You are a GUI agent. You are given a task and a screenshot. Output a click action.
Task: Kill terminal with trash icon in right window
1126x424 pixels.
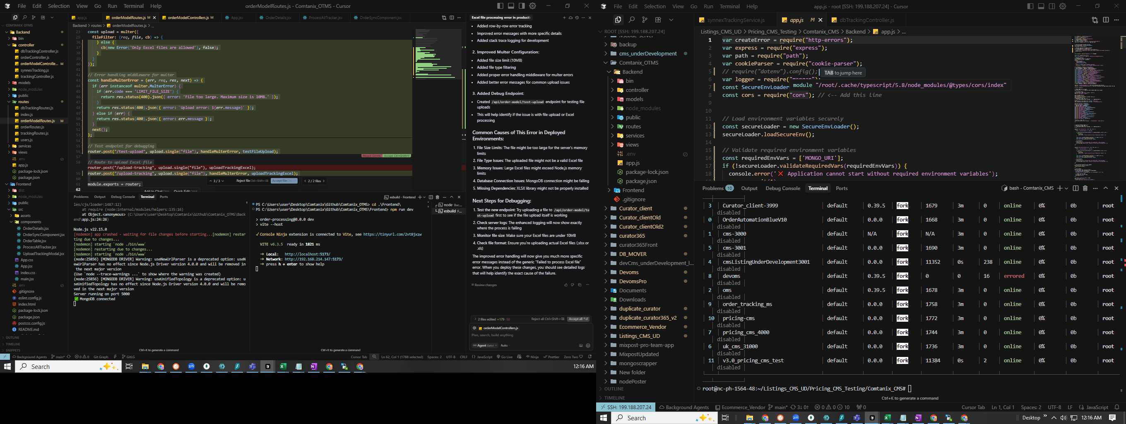[1085, 188]
